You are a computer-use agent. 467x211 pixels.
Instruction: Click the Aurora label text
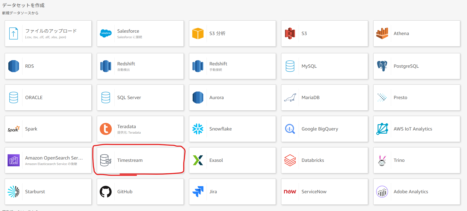[x=216, y=98]
